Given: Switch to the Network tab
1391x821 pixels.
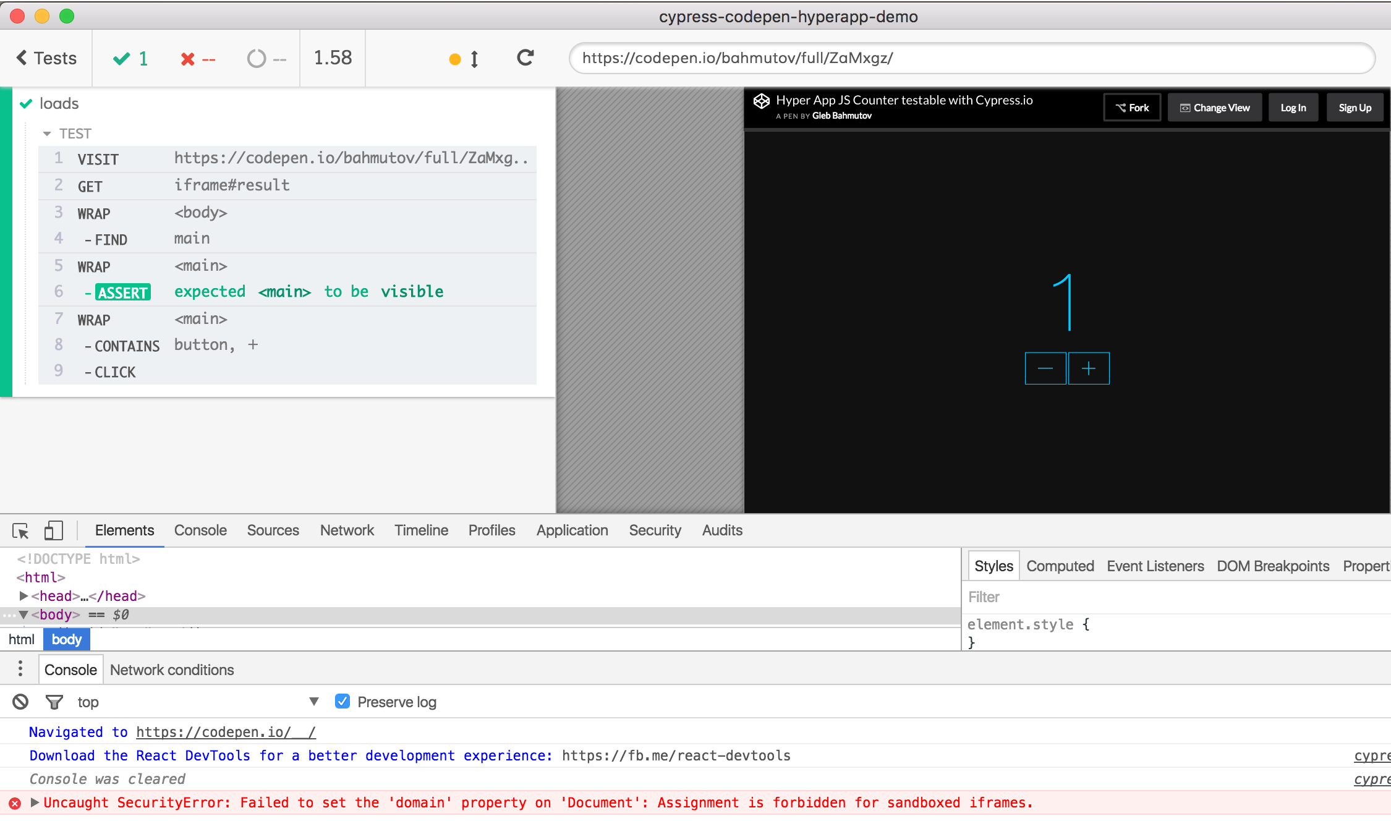Looking at the screenshot, I should click(x=347, y=530).
